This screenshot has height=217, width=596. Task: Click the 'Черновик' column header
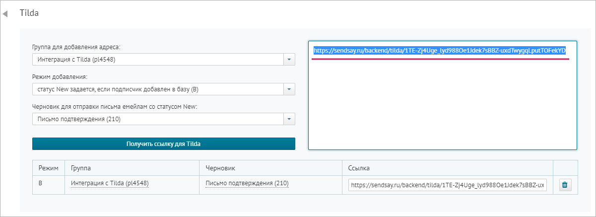tap(220, 168)
